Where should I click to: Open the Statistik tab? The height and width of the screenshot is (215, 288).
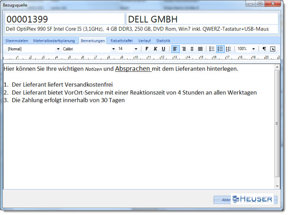163,41
